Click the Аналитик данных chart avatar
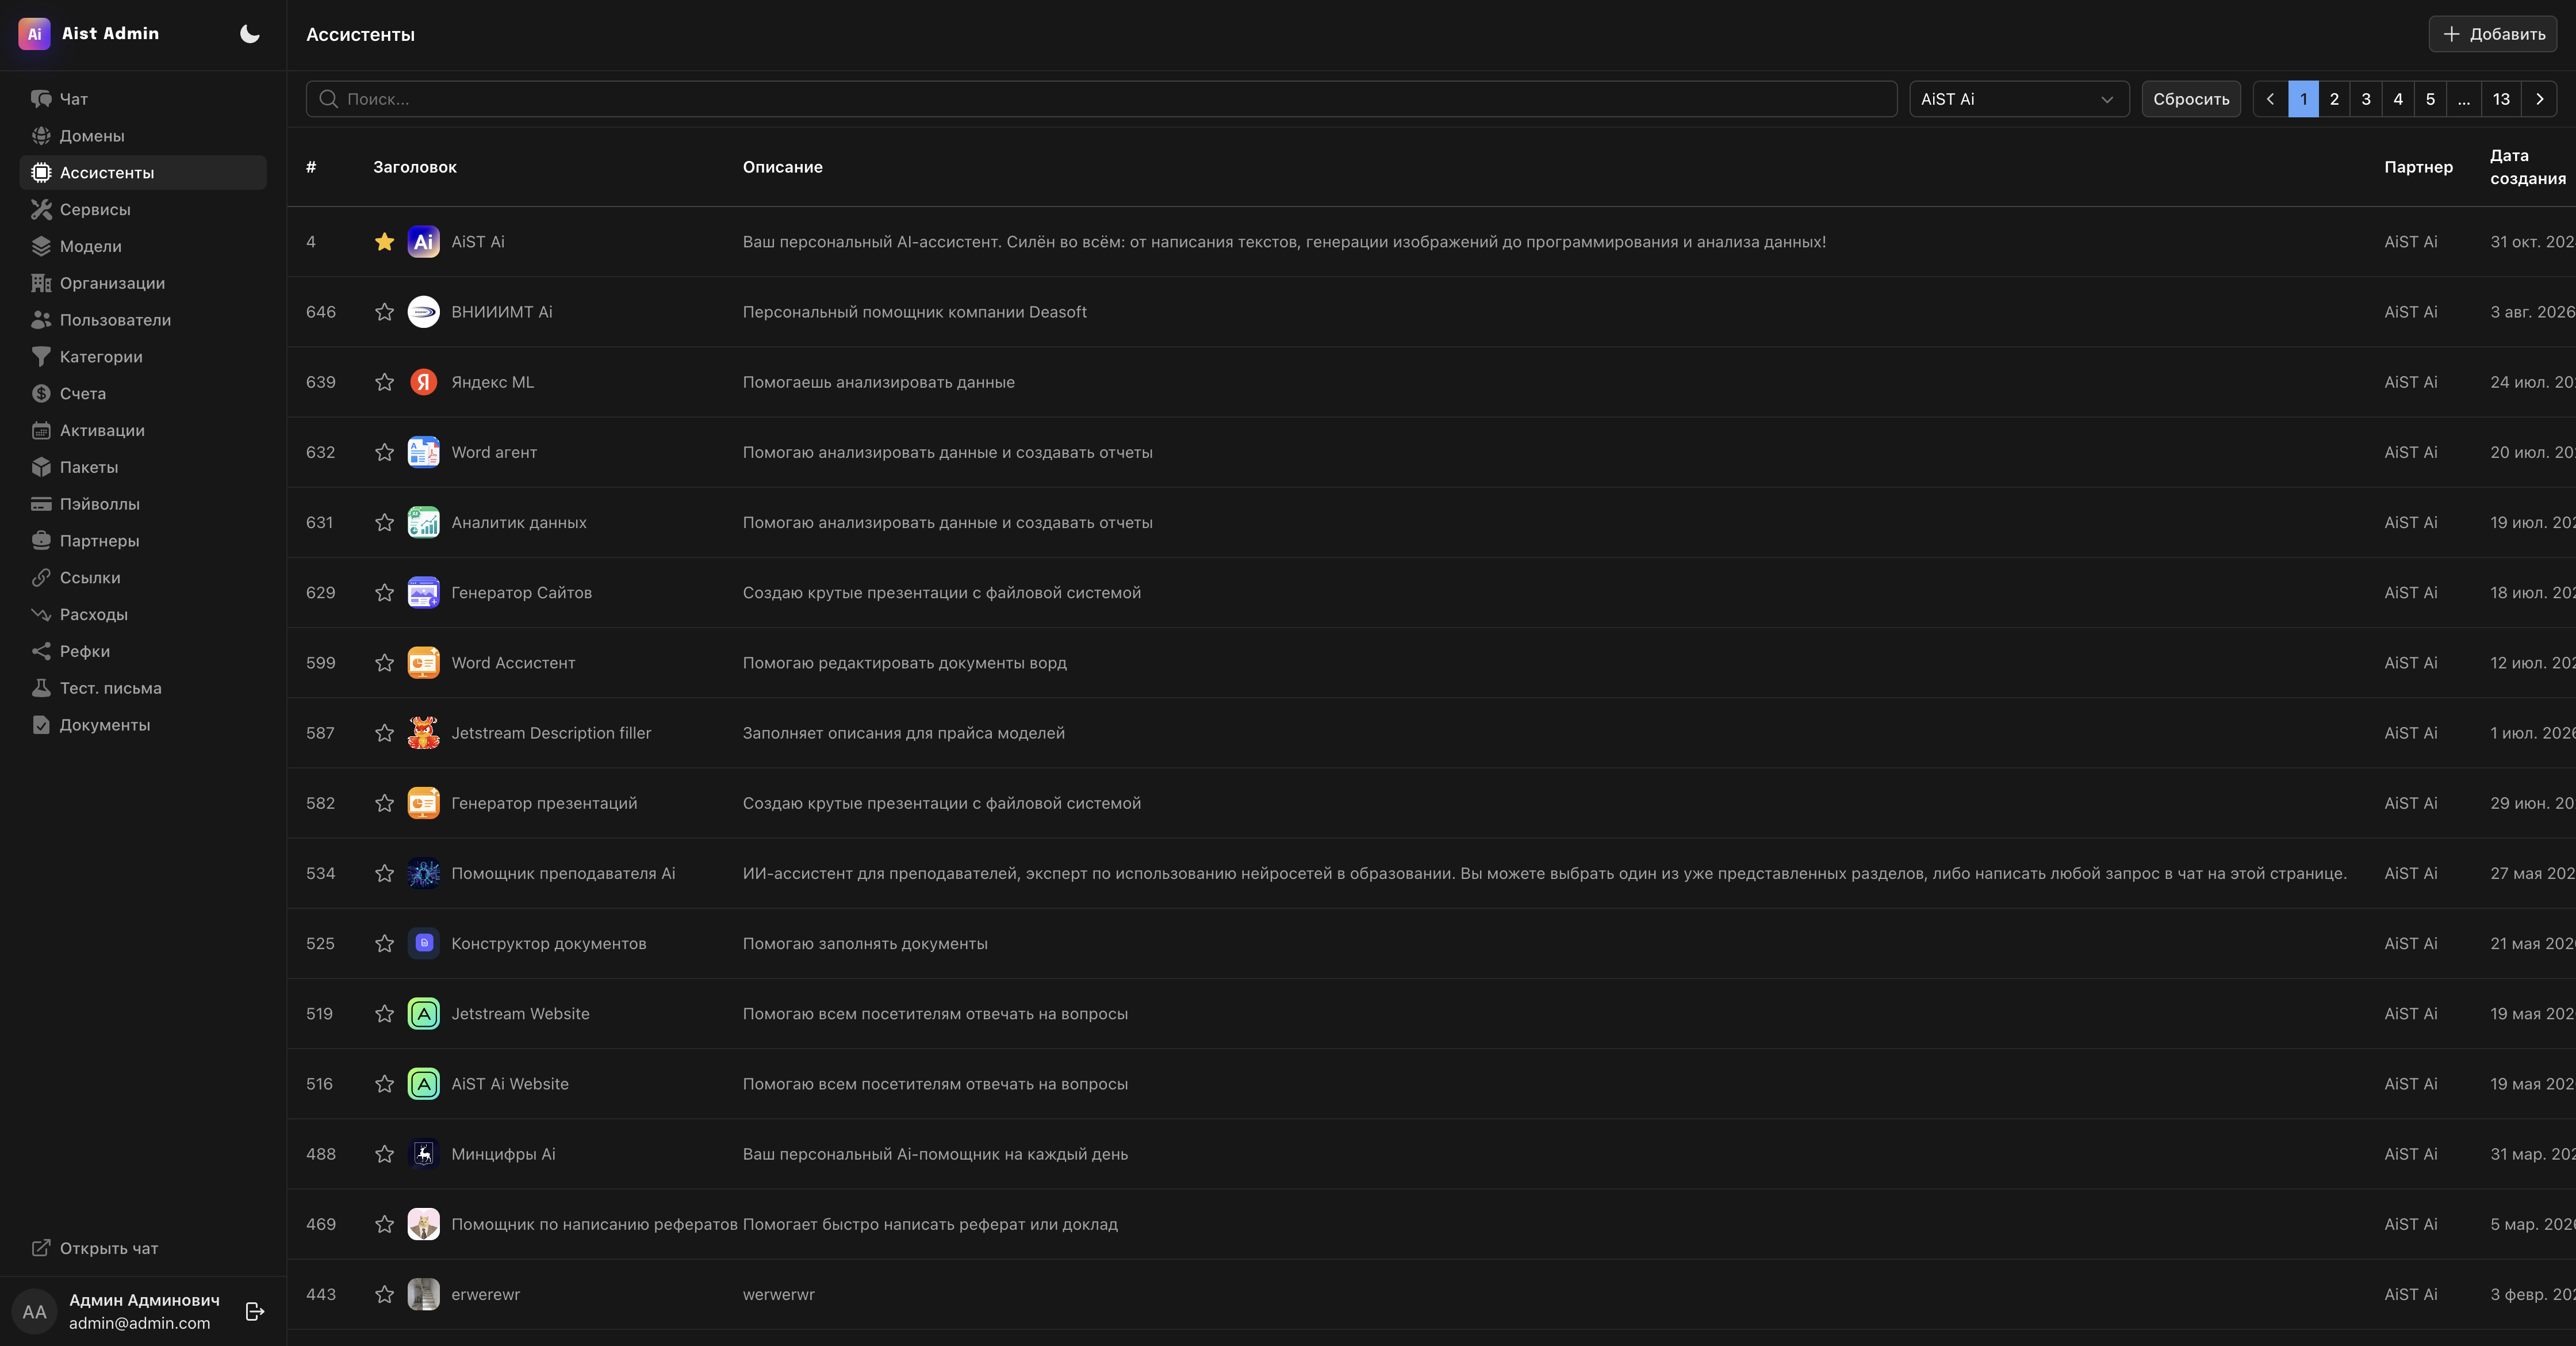The width and height of the screenshot is (2576, 1346). tap(424, 522)
